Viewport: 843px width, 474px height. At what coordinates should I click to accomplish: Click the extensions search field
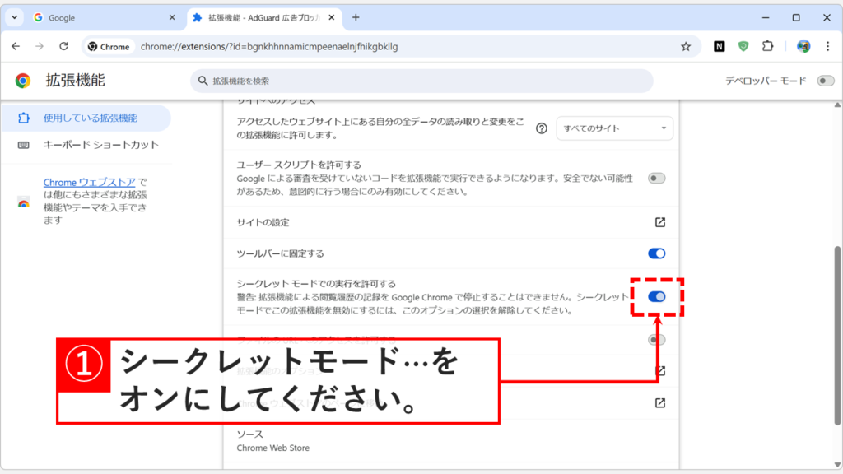[421, 82]
